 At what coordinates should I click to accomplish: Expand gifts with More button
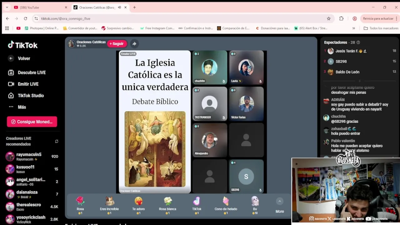pyautogui.click(x=280, y=206)
